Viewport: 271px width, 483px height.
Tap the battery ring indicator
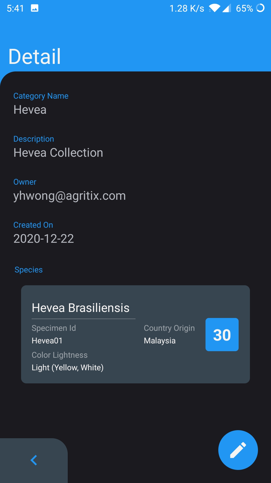pos(260,8)
